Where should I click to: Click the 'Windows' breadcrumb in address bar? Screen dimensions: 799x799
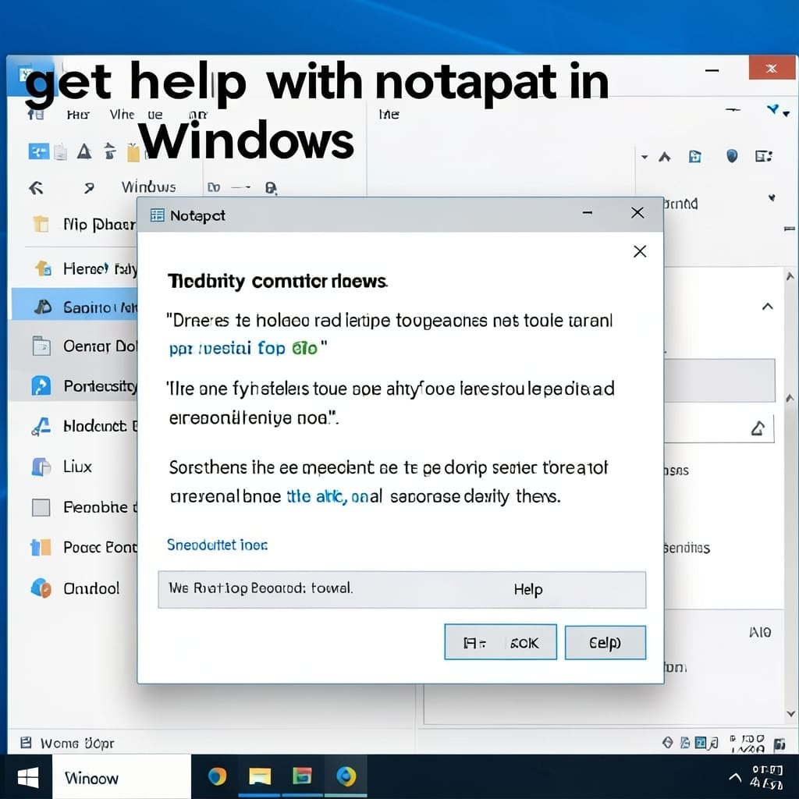(x=148, y=187)
